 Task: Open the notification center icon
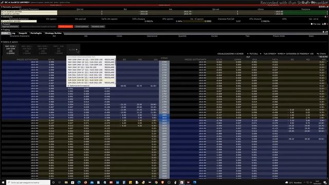click(325, 182)
